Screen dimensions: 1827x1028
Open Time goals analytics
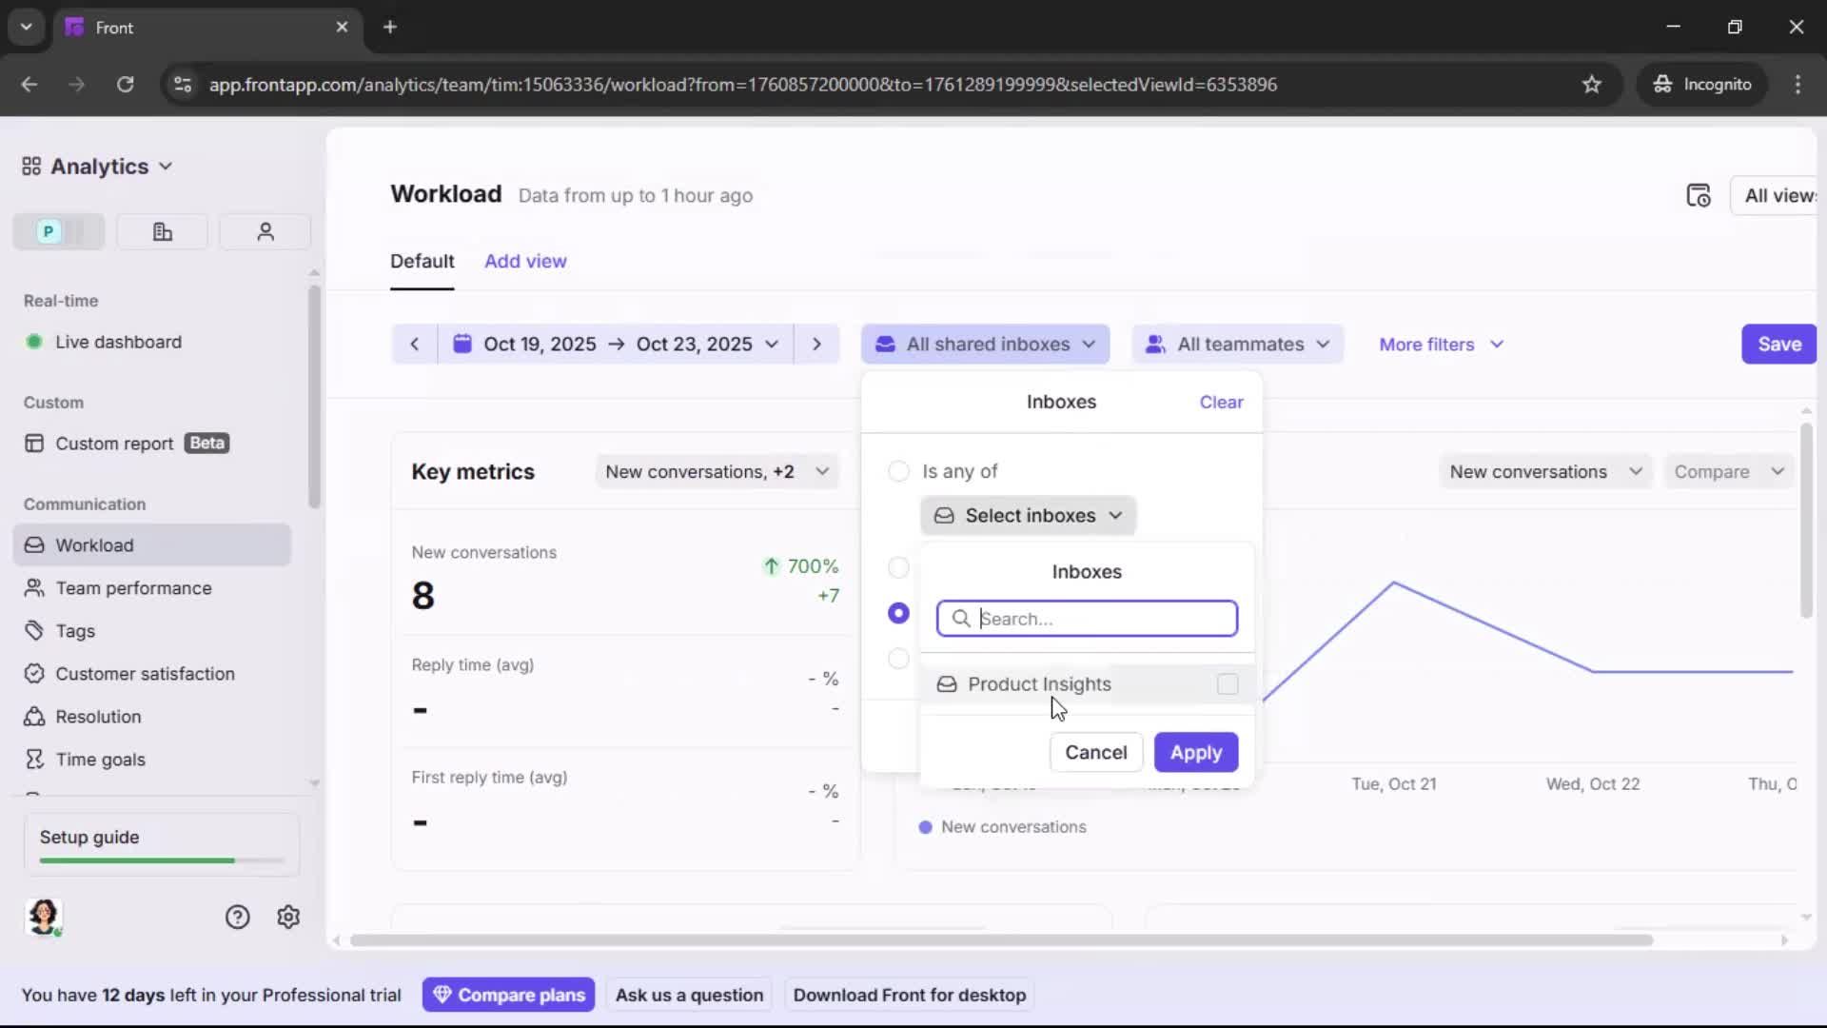point(99,759)
